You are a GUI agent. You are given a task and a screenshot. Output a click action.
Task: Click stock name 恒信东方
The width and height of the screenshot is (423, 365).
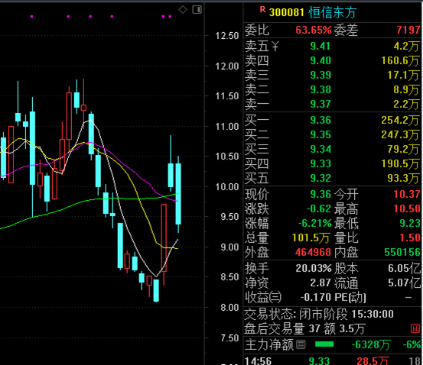(332, 12)
